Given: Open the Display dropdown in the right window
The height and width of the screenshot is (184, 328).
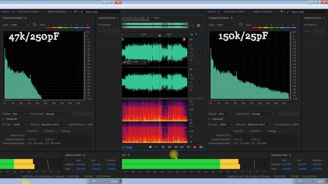Looking at the screenshot, I should (225, 113).
